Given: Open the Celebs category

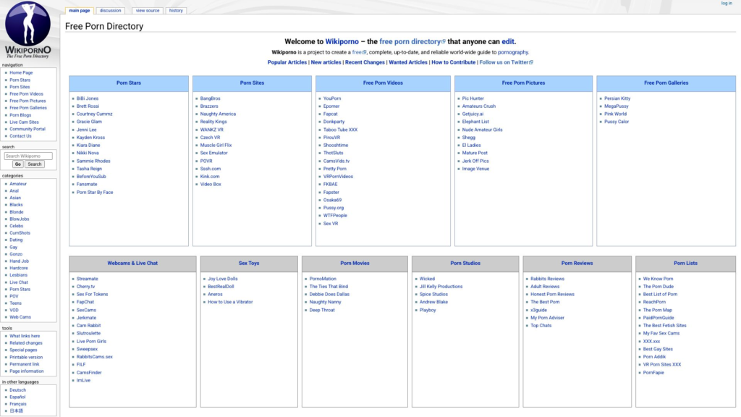Looking at the screenshot, I should (x=16, y=226).
